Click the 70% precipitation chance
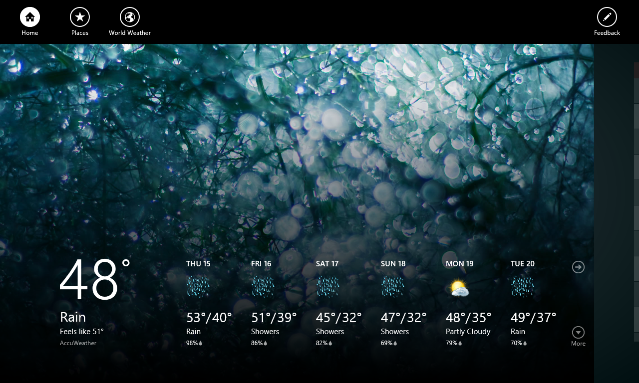Viewport: 639px width, 383px height. coord(519,343)
